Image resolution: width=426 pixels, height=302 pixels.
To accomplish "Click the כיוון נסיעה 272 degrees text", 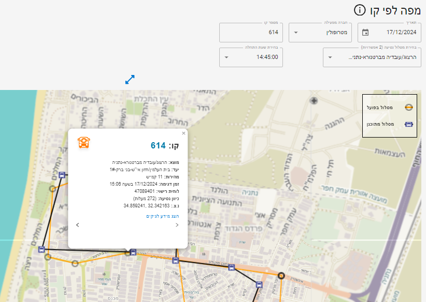I will 156,199.
